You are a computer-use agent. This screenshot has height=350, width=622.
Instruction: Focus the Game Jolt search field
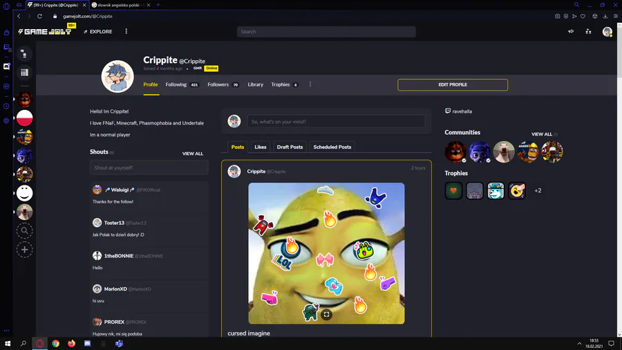(x=326, y=32)
